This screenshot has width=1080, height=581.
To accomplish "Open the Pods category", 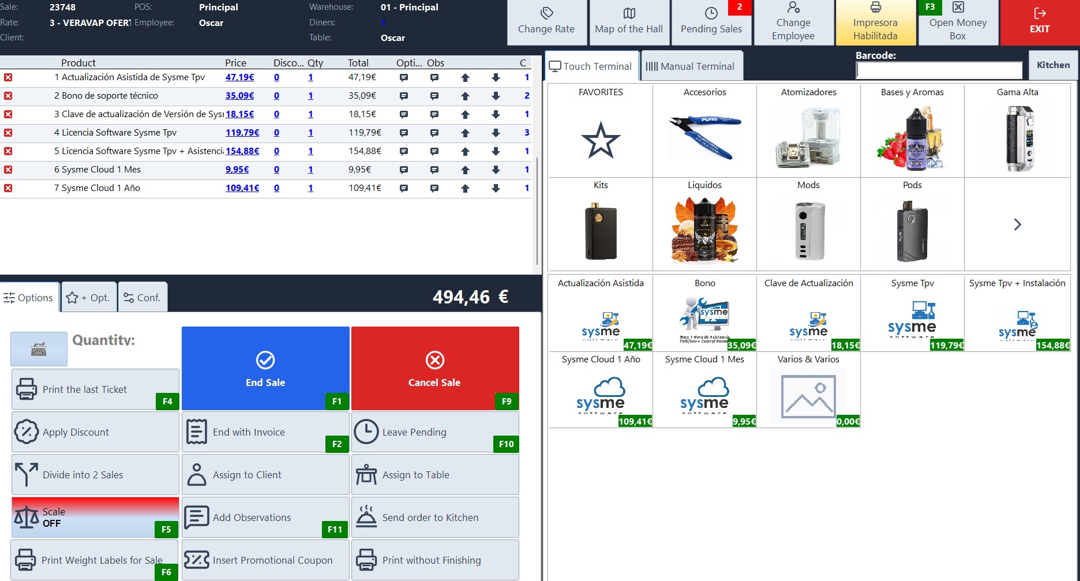I will coord(912,224).
